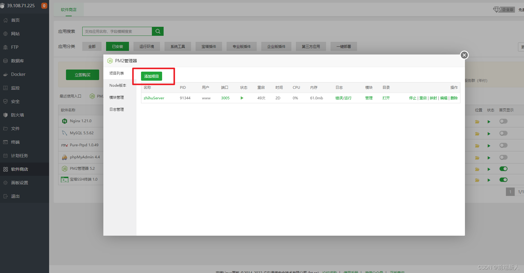Image resolution: width=524 pixels, height=273 pixels.
Task: Open the 文件 file manager
Action: point(15,128)
